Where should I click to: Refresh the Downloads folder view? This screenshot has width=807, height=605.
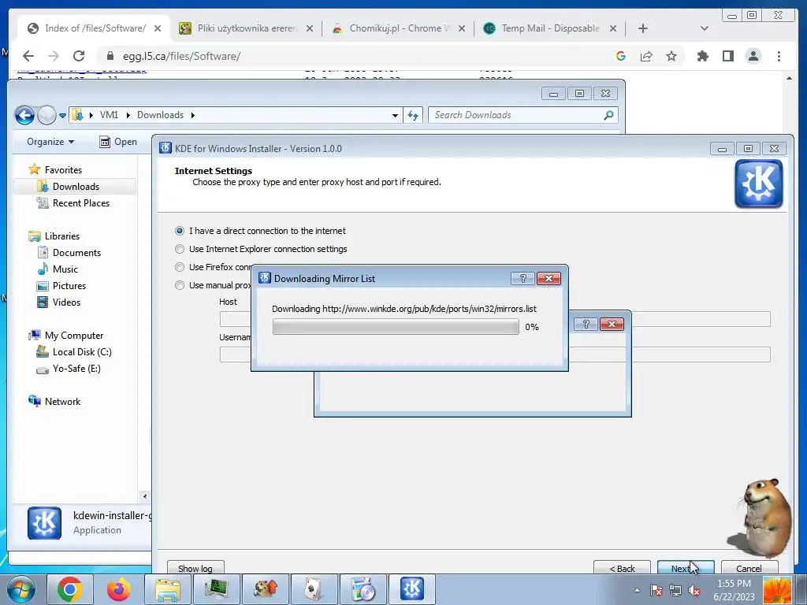coord(413,115)
